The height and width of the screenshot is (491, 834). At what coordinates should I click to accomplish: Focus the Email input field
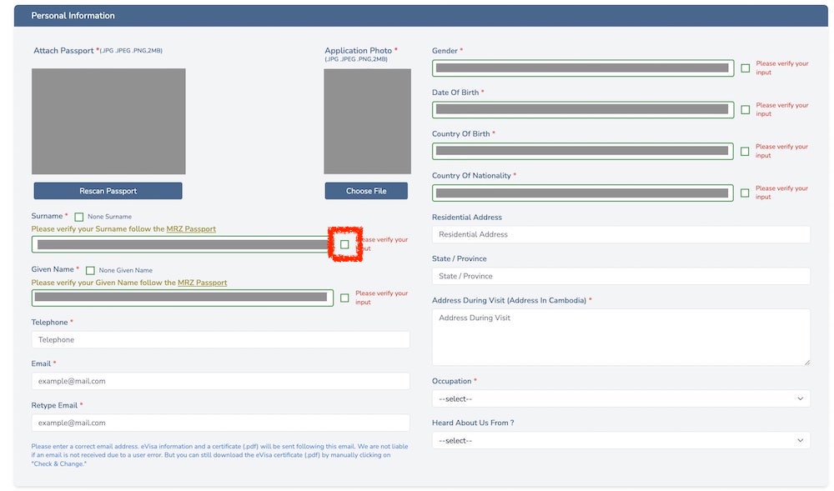(x=220, y=381)
